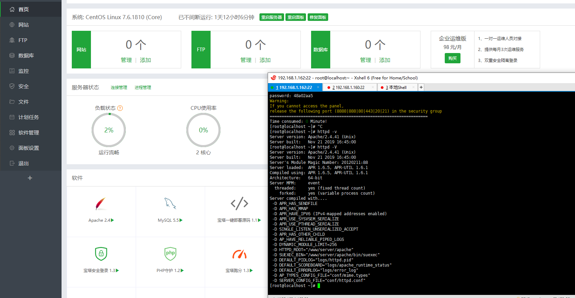This screenshot has height=298, width=575.
Task: Open the 连接管理 link
Action: tap(119, 88)
